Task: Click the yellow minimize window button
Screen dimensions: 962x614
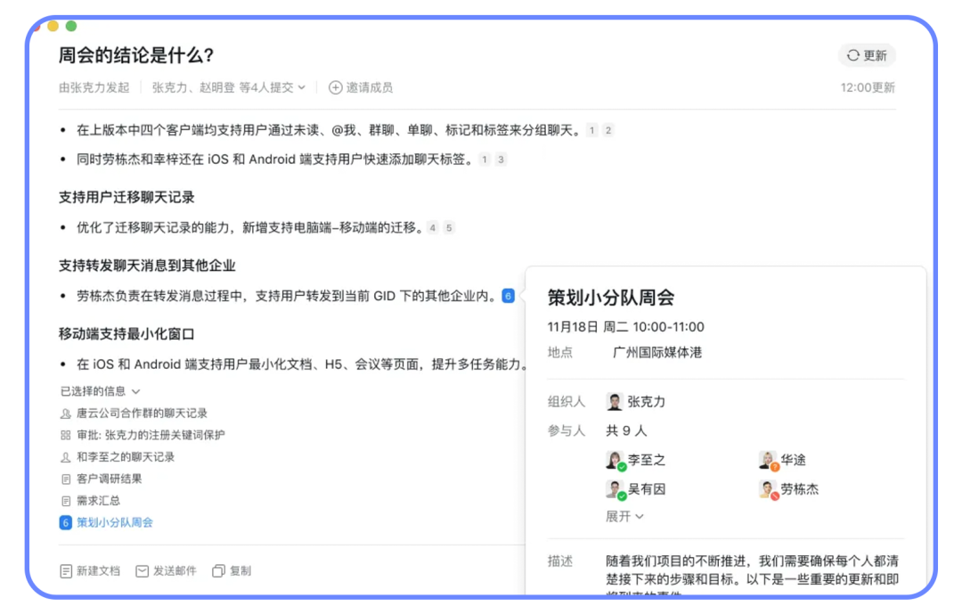Action: point(53,27)
